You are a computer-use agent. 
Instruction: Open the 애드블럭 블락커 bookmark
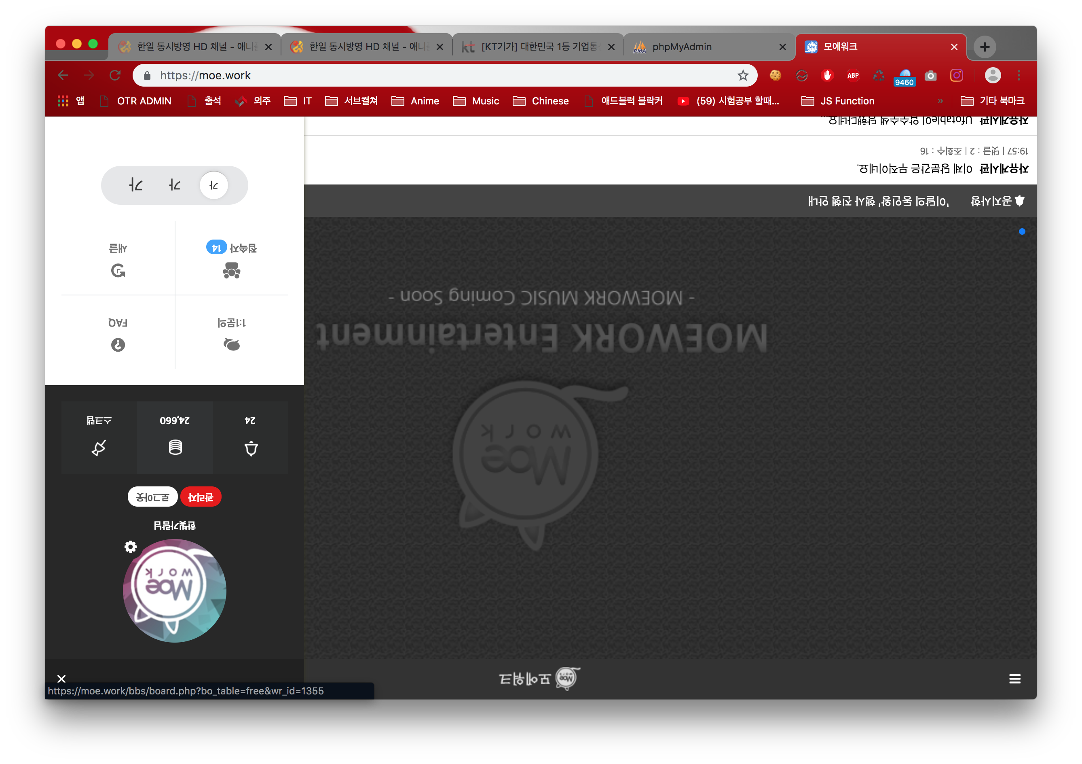(x=623, y=101)
